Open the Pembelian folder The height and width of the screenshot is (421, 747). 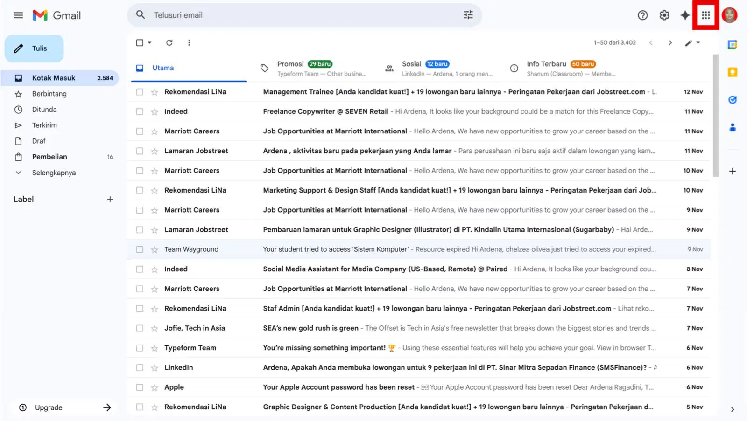click(60, 157)
